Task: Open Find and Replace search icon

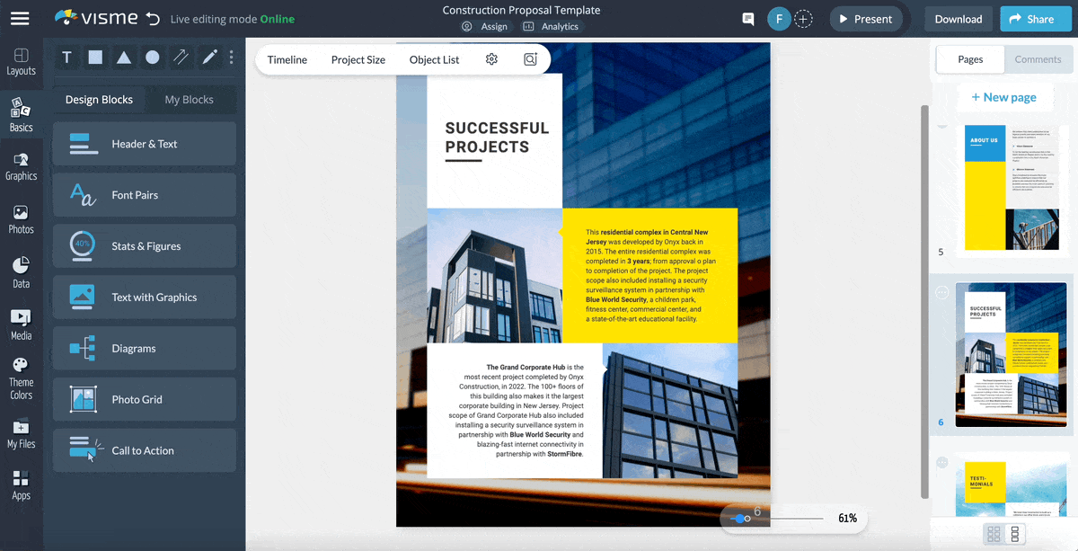Action: (530, 58)
